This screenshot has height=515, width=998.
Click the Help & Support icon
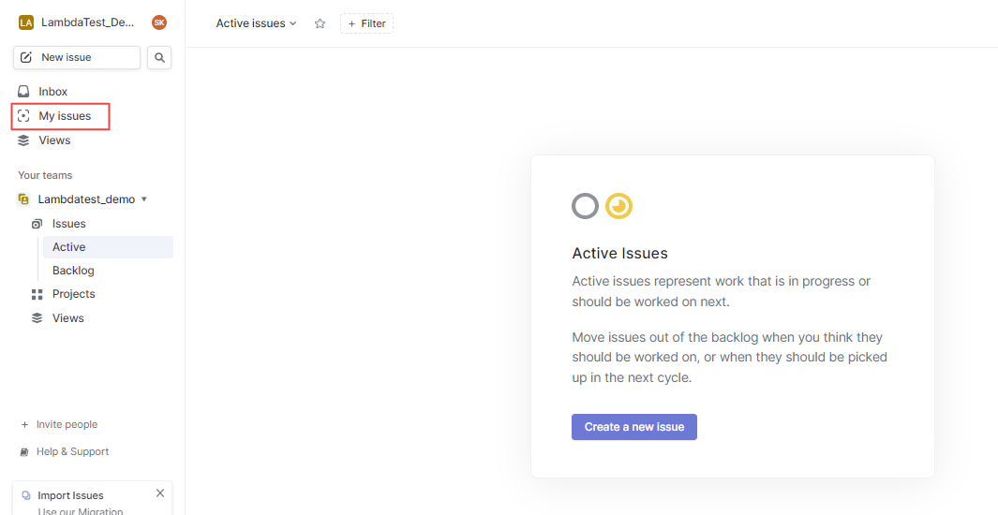coord(25,452)
